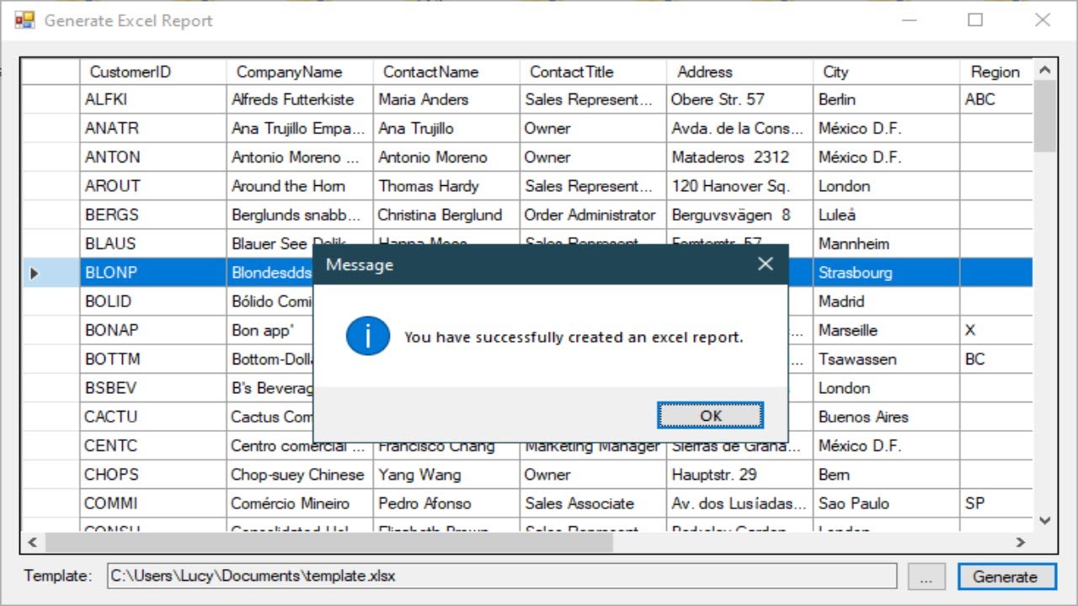
Task: Click the blue information icon in dialog
Action: click(x=368, y=337)
